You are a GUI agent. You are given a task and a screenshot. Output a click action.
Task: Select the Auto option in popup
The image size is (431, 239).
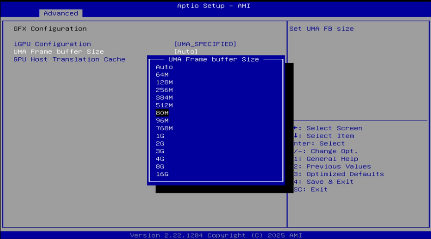tap(164, 67)
